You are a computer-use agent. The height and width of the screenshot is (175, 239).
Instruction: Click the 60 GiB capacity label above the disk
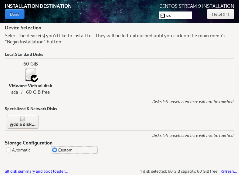[x=31, y=64]
